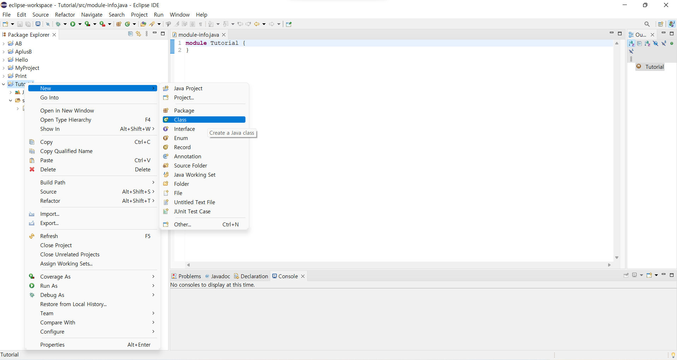Expand the MyProject project node
This screenshot has width=677, height=360.
tap(4, 68)
